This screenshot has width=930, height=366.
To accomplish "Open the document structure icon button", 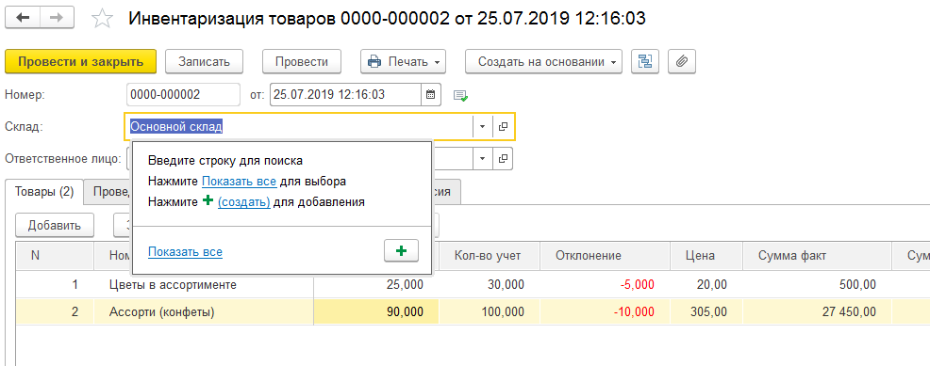I will point(645,61).
